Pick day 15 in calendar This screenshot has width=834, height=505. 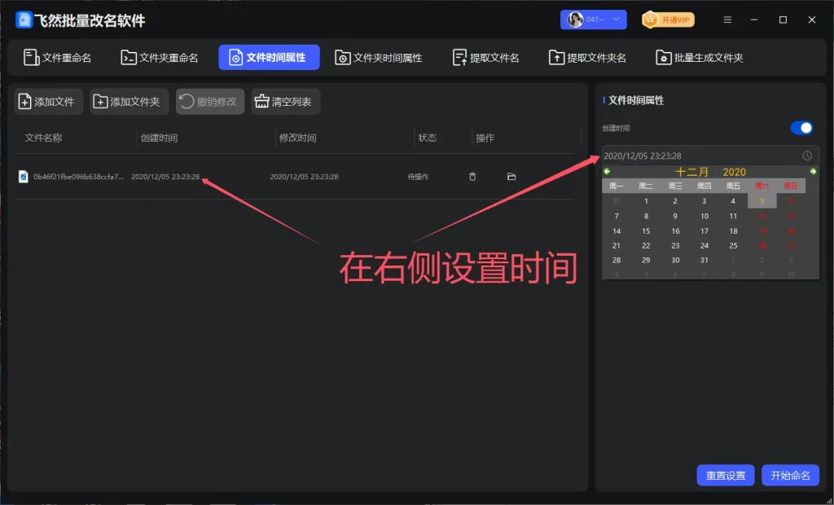pyautogui.click(x=646, y=231)
